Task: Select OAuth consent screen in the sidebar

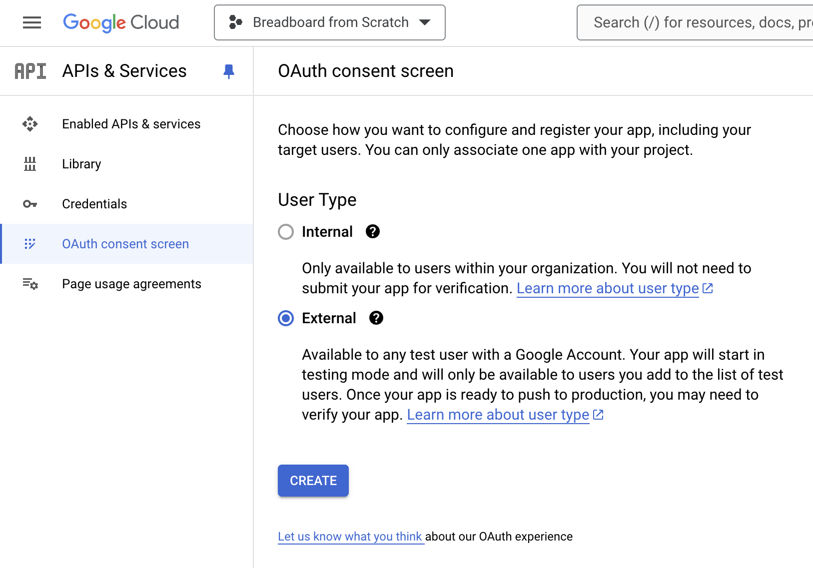Action: tap(125, 244)
